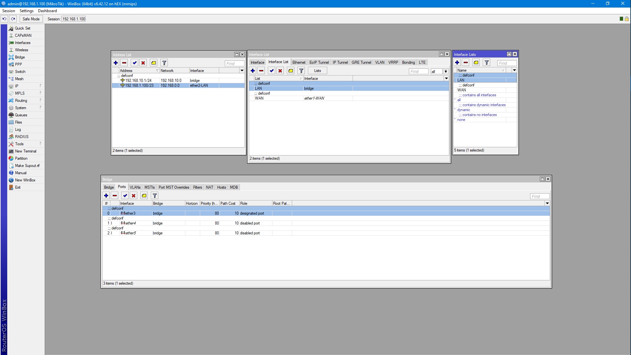This screenshot has width=631, height=355.
Task: Add comment in Address List window
Action: [x=154, y=63]
